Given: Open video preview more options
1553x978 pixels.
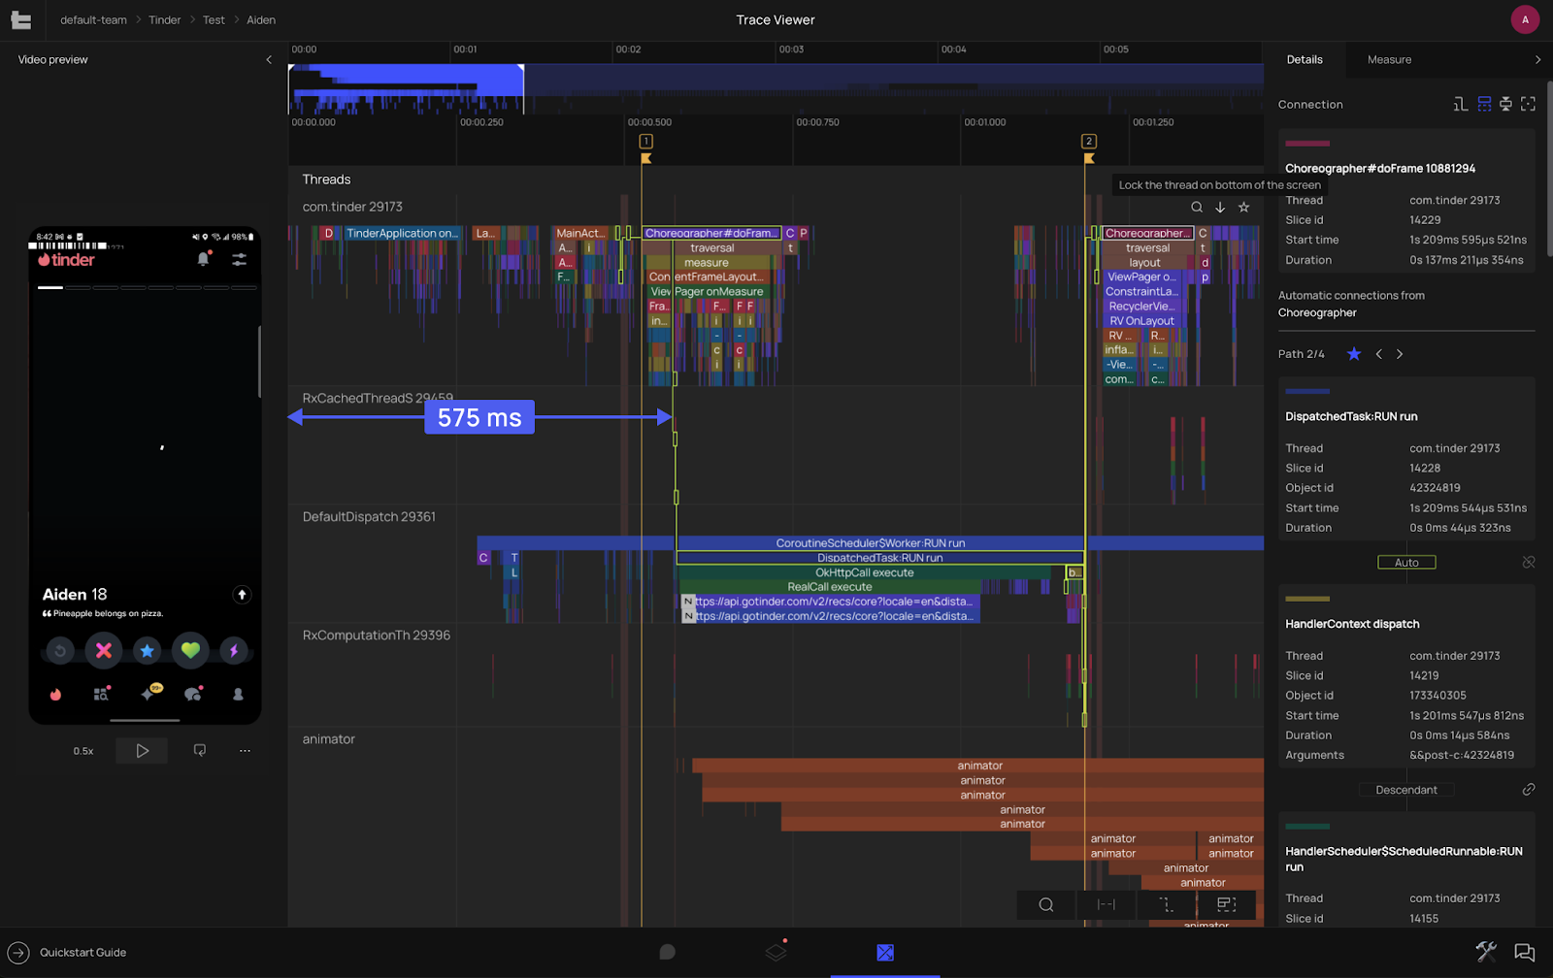Looking at the screenshot, I should tap(245, 750).
